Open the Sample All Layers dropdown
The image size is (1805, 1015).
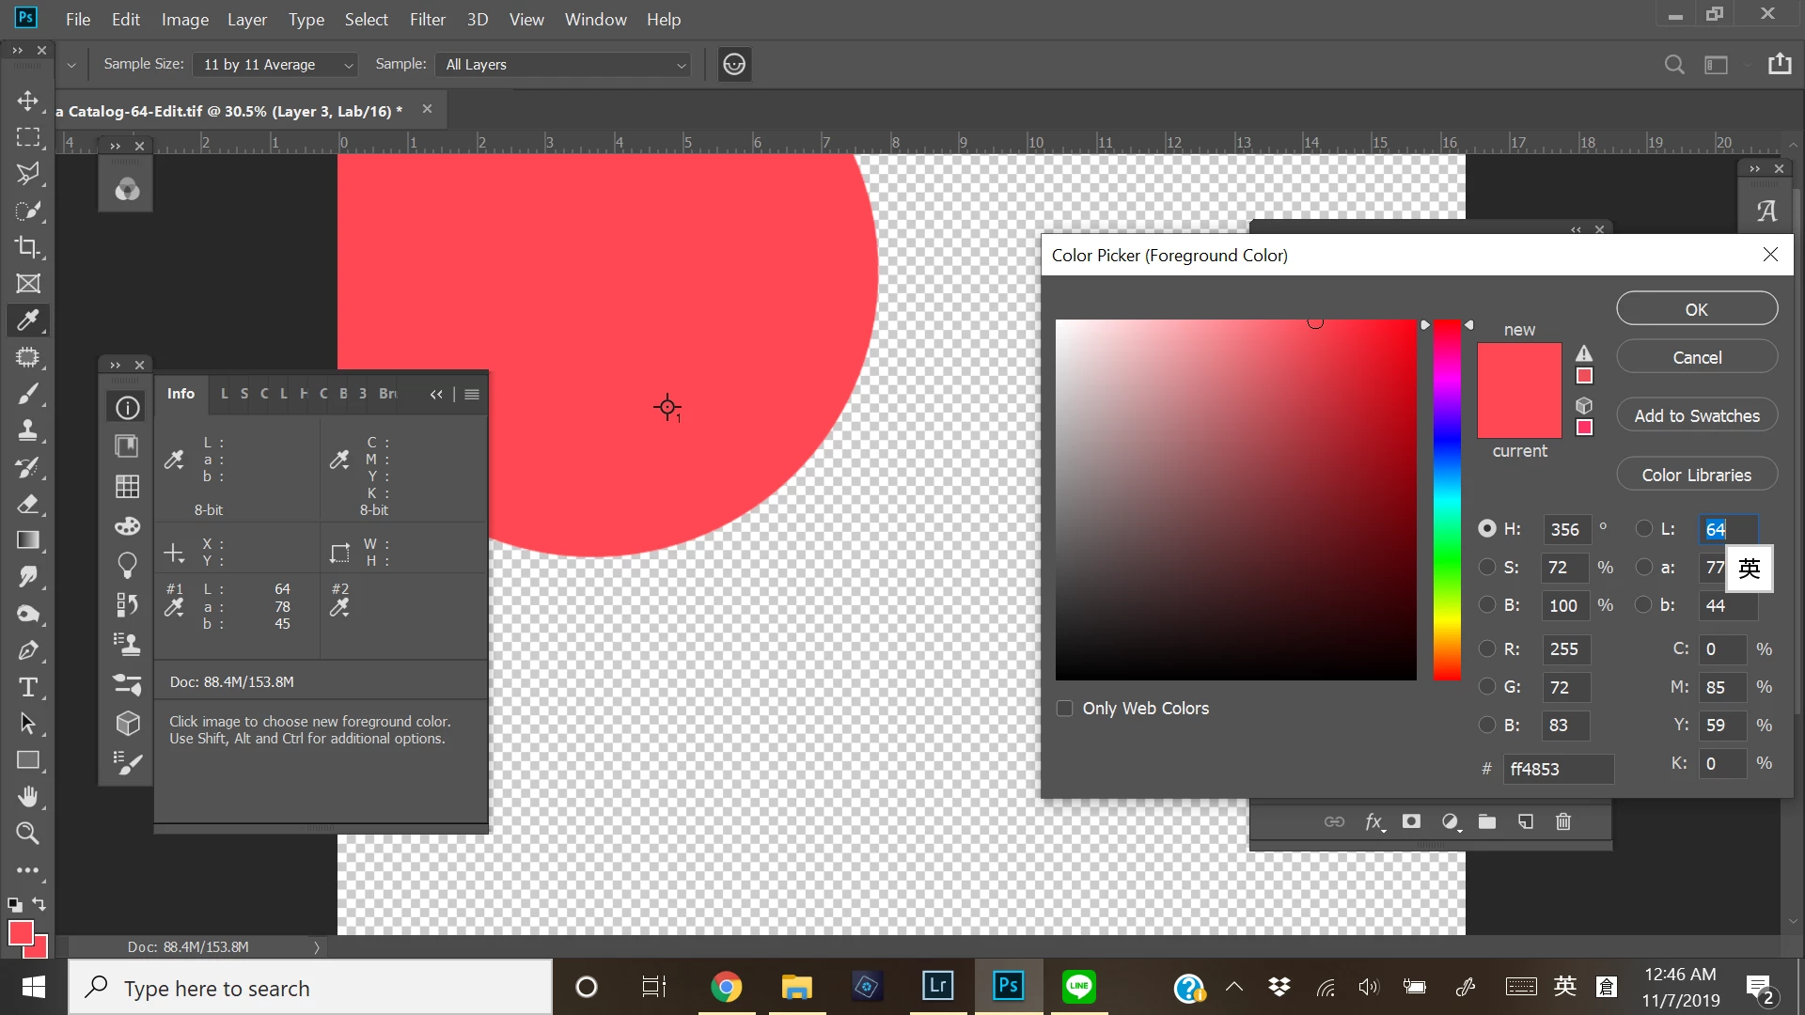coord(565,65)
